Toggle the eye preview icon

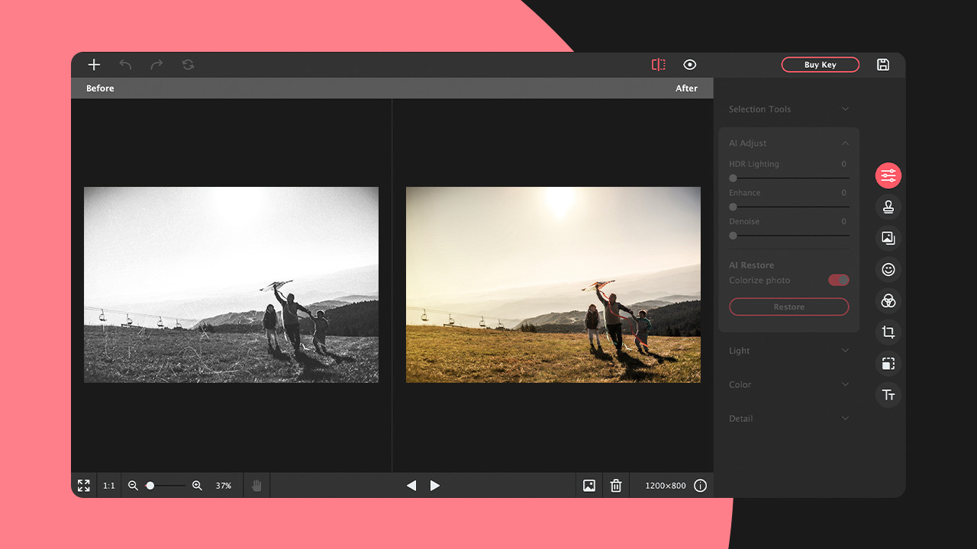[690, 65]
